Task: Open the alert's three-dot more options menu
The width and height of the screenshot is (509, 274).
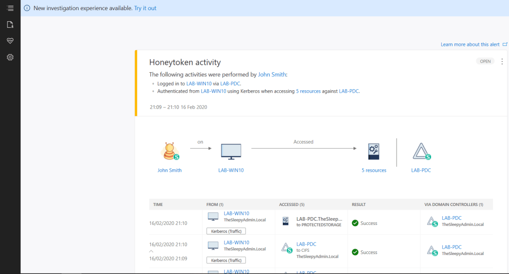Action: coord(502,62)
